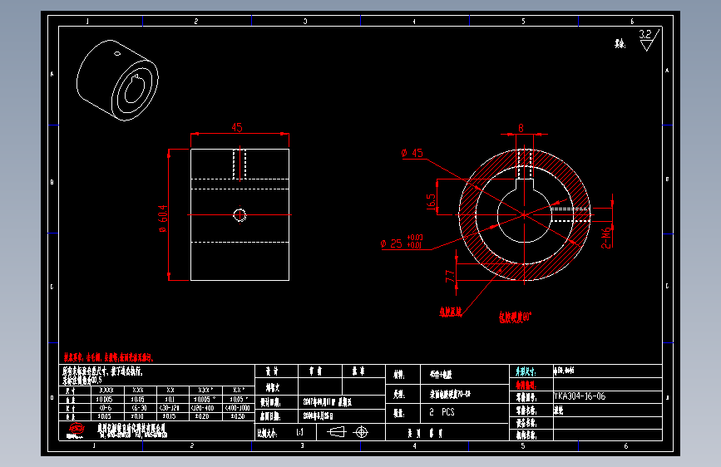The width and height of the screenshot is (721, 467).
Task: Click the <0-6 size range cell
Action: click(x=106, y=408)
